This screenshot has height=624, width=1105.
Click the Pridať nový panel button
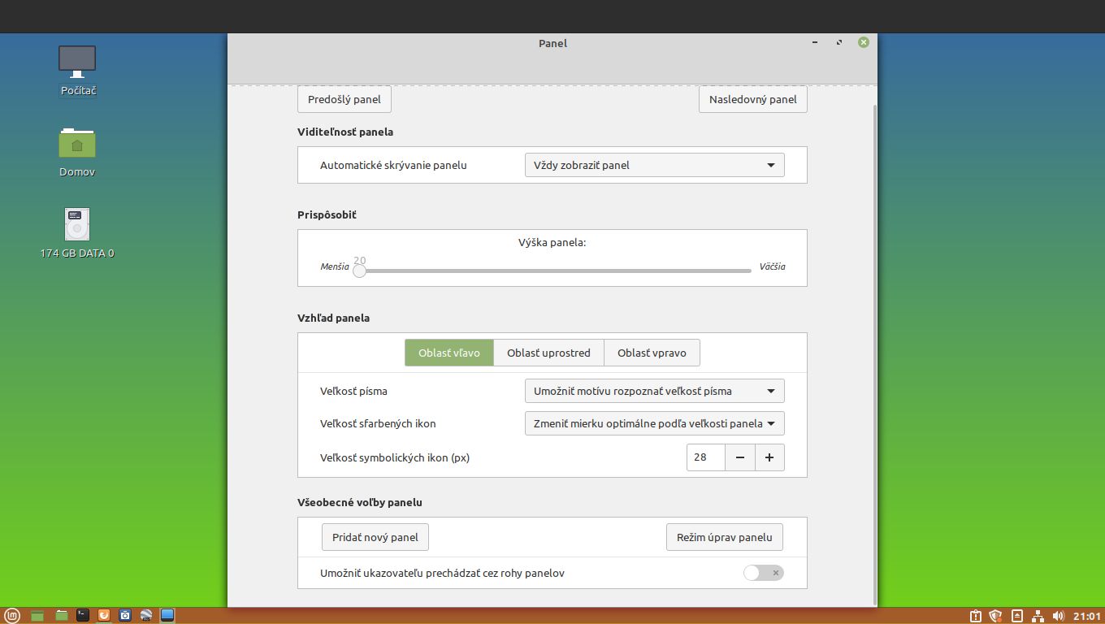[x=375, y=537]
